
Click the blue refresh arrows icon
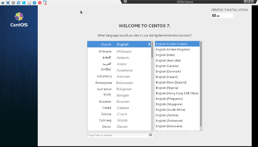[18, 3]
